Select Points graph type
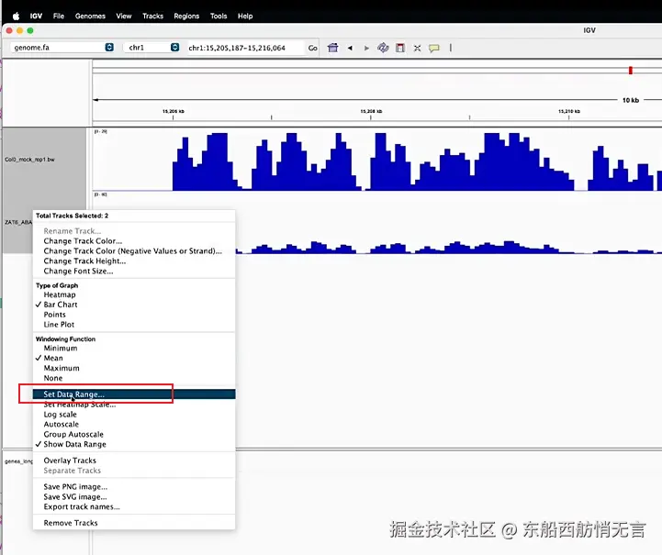The height and width of the screenshot is (555, 662). coord(134,315)
